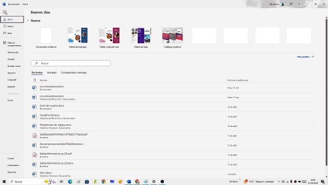
Task: Click the help question mark icon
Action: pyautogui.click(x=299, y=4)
